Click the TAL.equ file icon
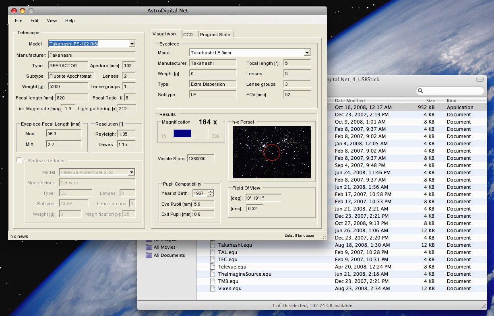This screenshot has width=494, height=316. (x=213, y=252)
